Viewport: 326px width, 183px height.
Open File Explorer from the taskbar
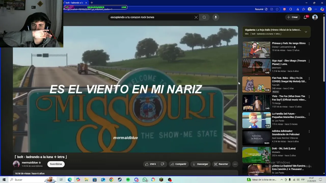86,180
